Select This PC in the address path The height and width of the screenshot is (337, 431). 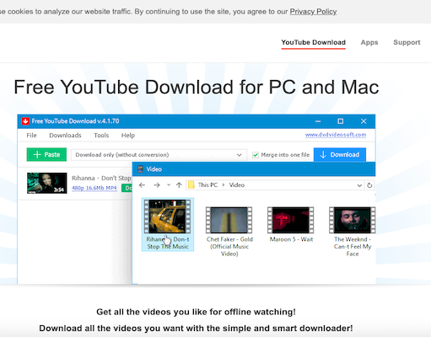pos(207,185)
